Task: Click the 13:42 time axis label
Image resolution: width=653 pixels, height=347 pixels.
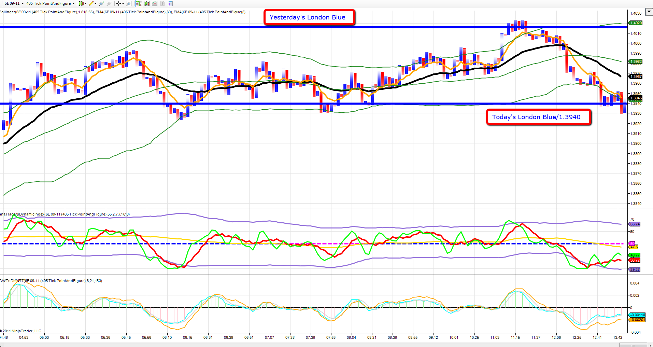Action: [x=617, y=337]
